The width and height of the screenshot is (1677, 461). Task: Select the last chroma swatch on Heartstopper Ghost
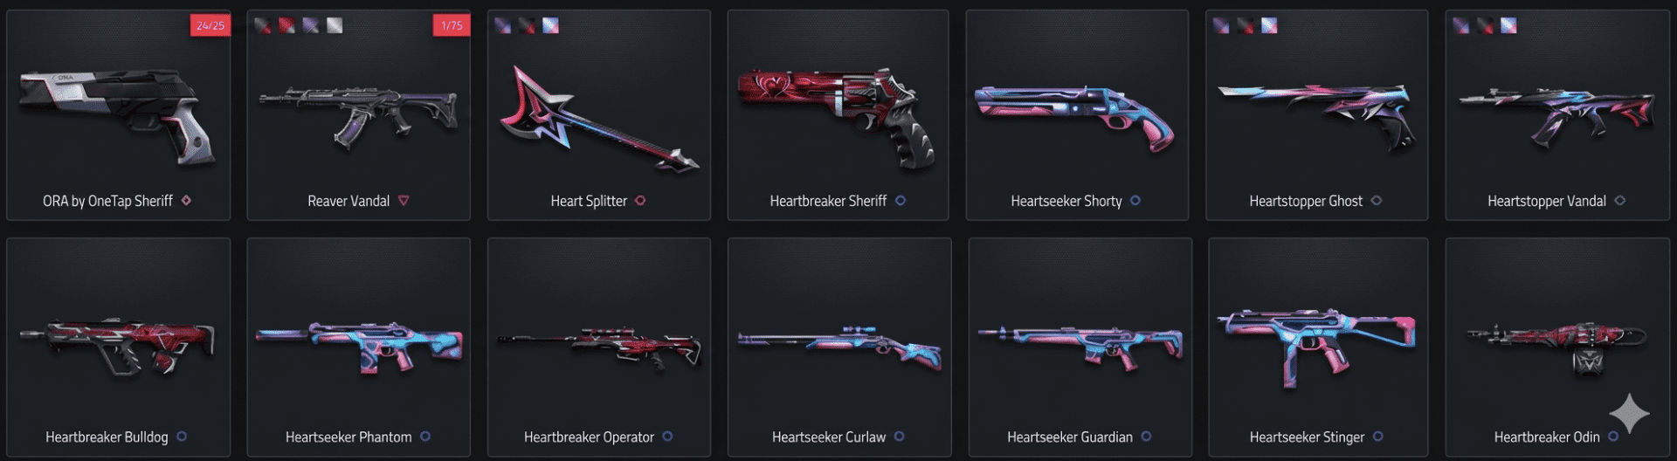1269,25
